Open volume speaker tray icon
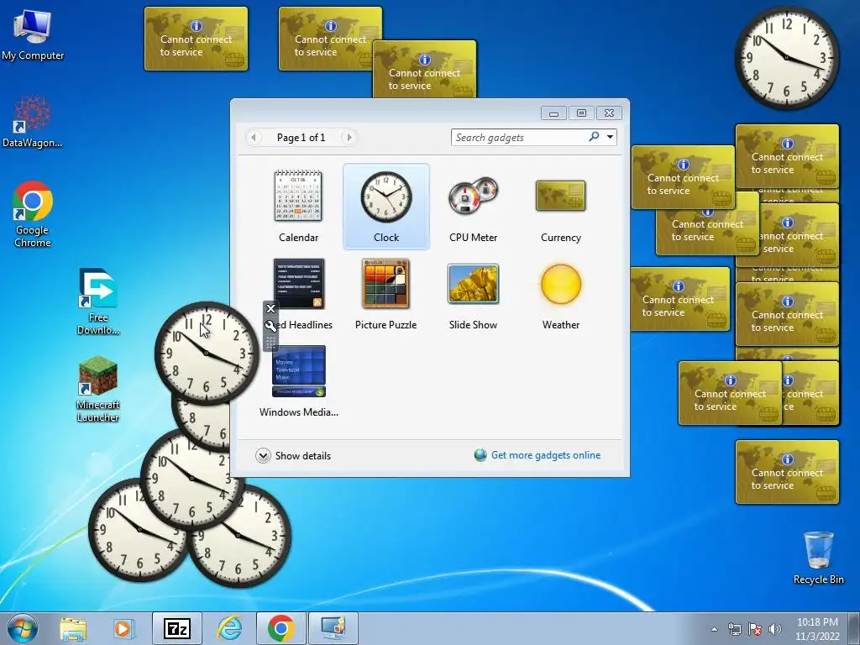860x645 pixels. [774, 629]
